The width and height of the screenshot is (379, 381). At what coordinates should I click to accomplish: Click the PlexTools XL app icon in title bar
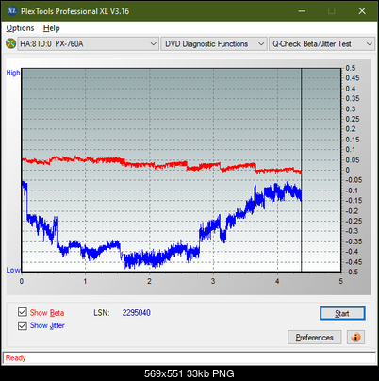[x=12, y=11]
